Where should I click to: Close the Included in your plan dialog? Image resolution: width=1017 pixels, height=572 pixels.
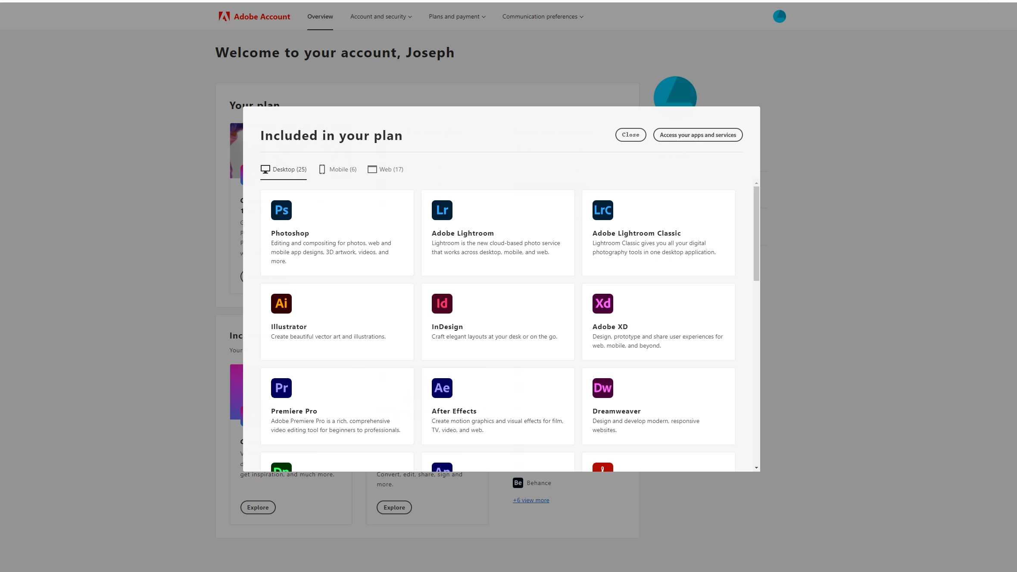tap(630, 135)
